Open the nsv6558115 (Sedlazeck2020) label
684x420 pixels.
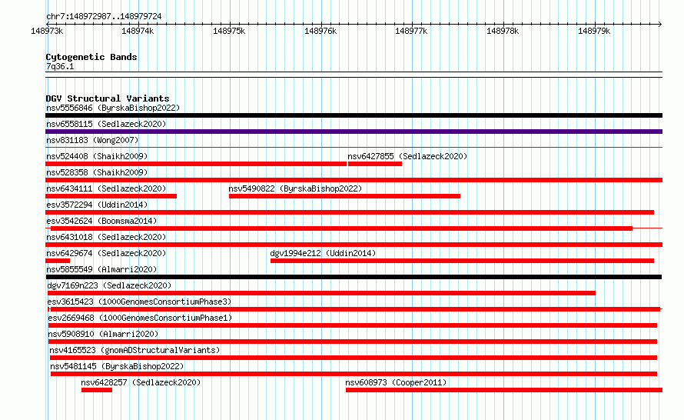point(106,124)
